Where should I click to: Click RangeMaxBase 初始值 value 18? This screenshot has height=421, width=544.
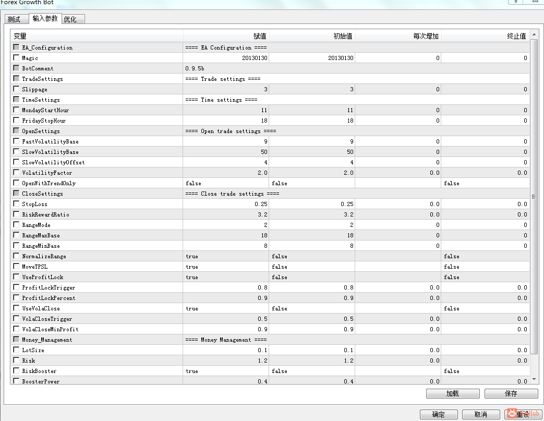click(350, 235)
